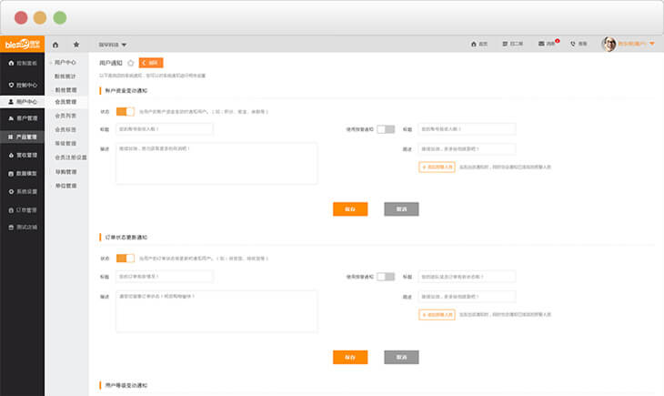The height and width of the screenshot is (396, 664).
Task: Select 会员注册设置 in the submenu
Action: [71, 157]
